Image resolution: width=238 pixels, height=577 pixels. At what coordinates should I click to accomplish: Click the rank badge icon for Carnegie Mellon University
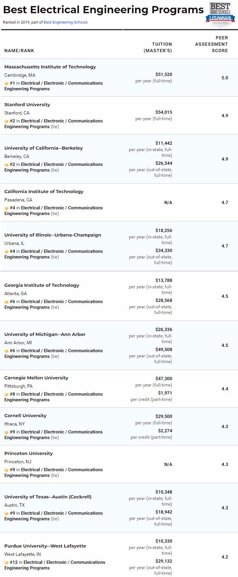[6, 394]
